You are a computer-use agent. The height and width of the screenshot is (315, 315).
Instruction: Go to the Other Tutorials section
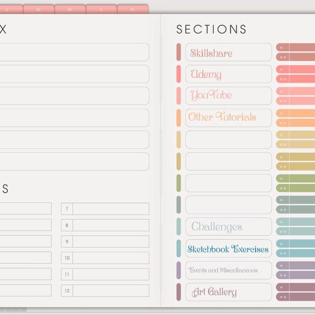pyautogui.click(x=228, y=118)
